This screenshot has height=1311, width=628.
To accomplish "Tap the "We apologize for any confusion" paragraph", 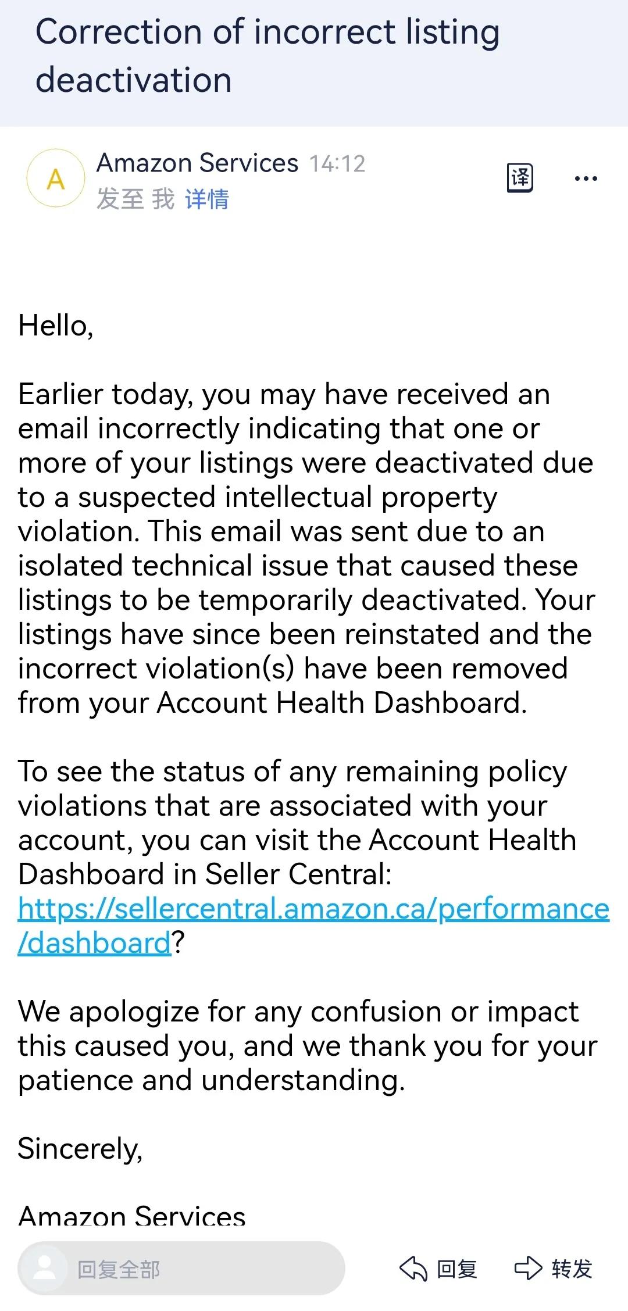I will coord(308,1045).
